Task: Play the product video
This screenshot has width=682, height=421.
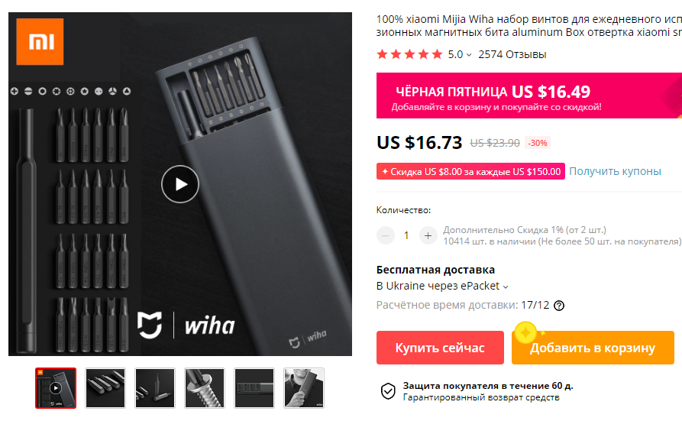Action: click(x=180, y=184)
